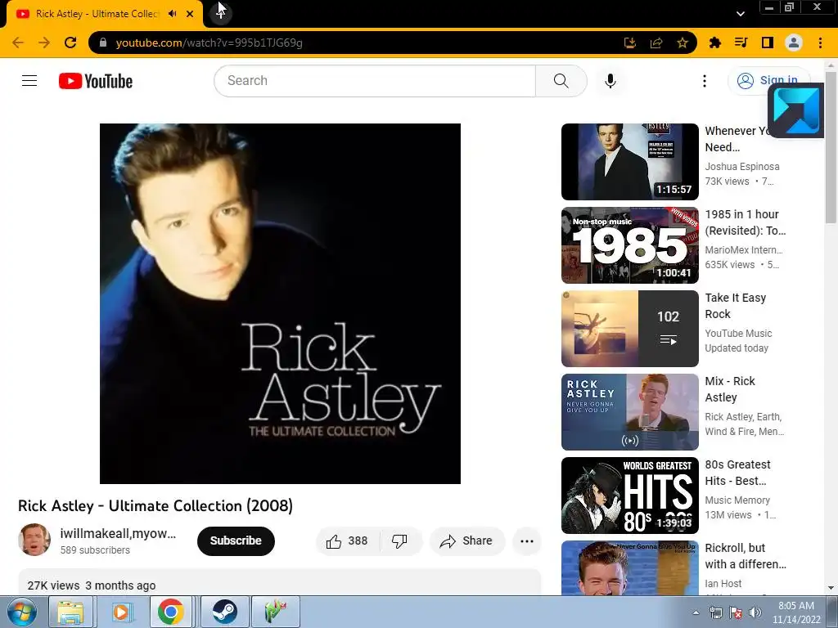Submit the search with the magnifier button
This screenshot has width=838, height=628.
click(x=561, y=81)
